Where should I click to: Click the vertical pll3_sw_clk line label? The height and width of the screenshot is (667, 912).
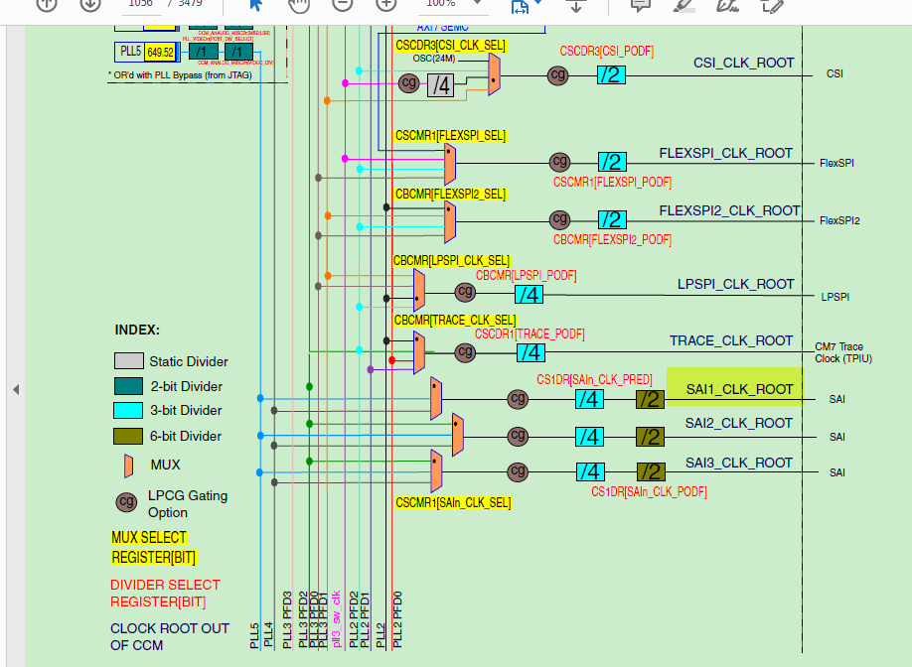(x=336, y=619)
